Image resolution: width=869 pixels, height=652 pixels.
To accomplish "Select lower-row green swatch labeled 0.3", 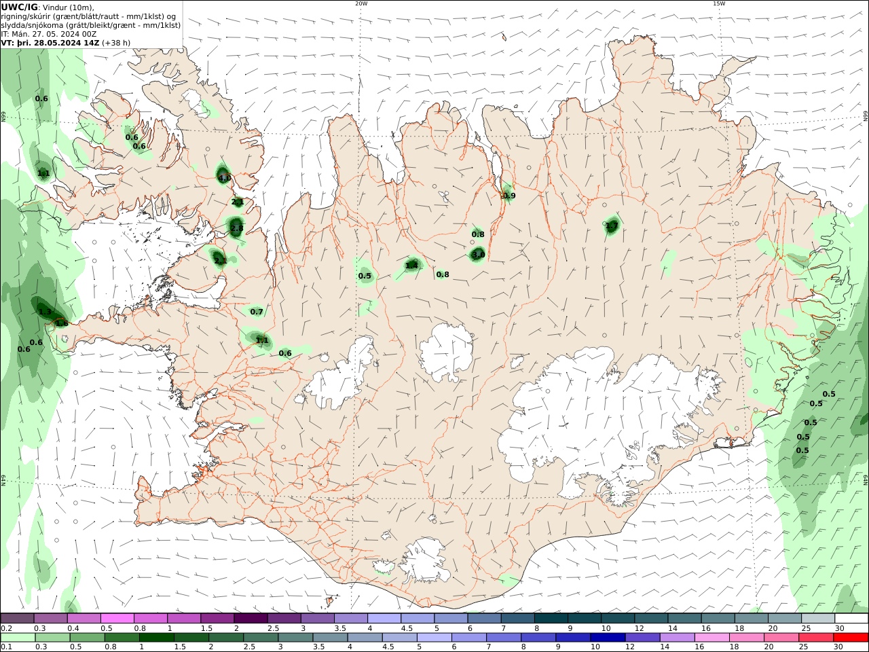I will (52, 637).
